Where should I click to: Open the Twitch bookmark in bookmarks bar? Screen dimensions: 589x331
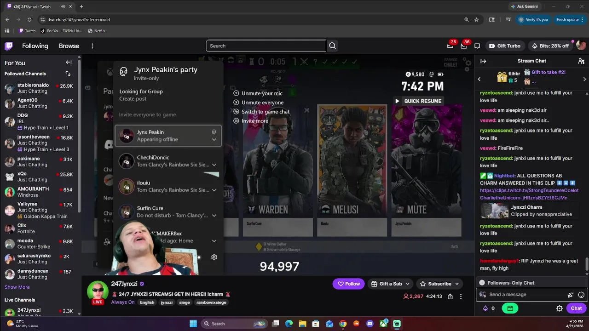[27, 31]
